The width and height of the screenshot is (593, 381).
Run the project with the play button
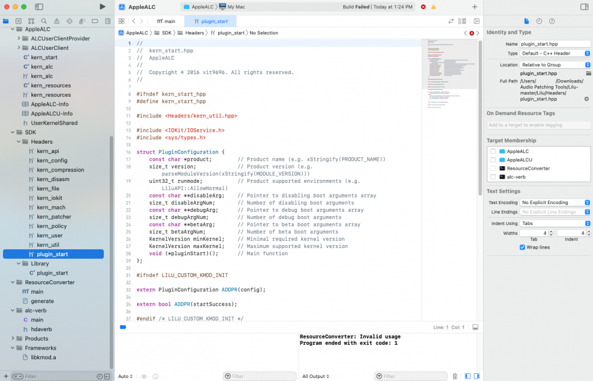click(x=102, y=7)
